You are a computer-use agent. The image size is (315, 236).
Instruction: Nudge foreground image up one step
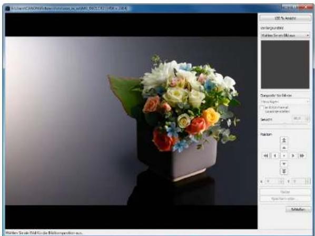284,148
